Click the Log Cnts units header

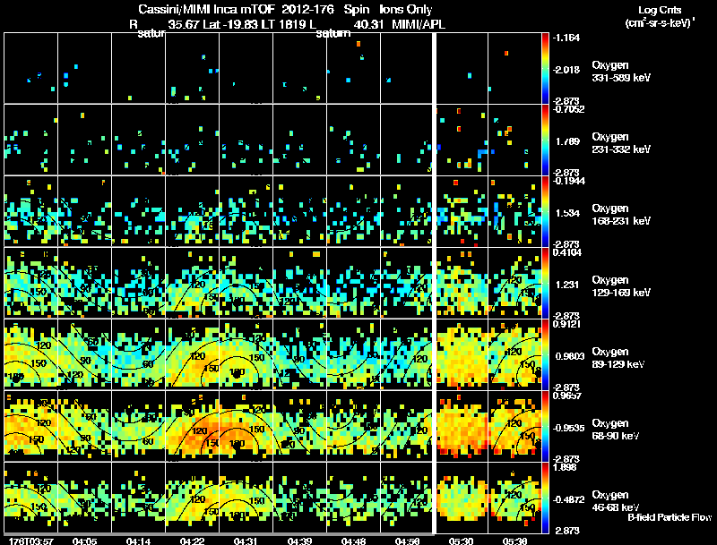[x=660, y=16]
